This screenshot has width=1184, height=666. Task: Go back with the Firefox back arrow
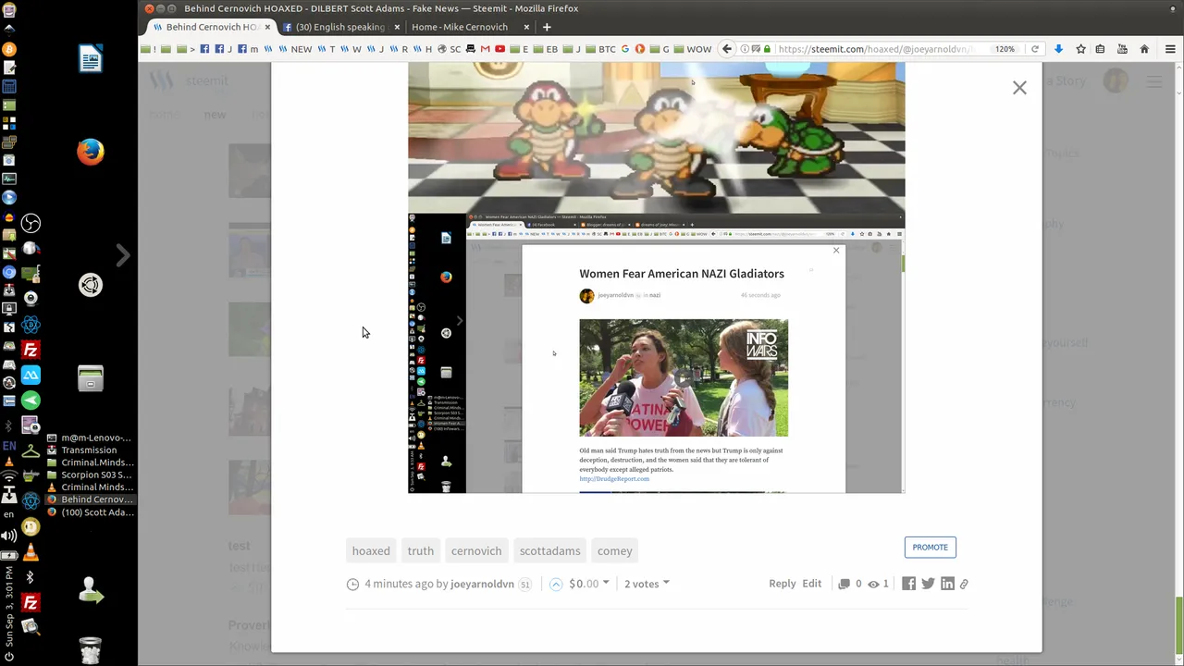[727, 49]
